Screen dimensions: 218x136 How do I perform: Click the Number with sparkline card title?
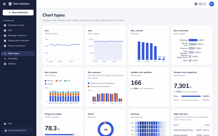coord(141,72)
